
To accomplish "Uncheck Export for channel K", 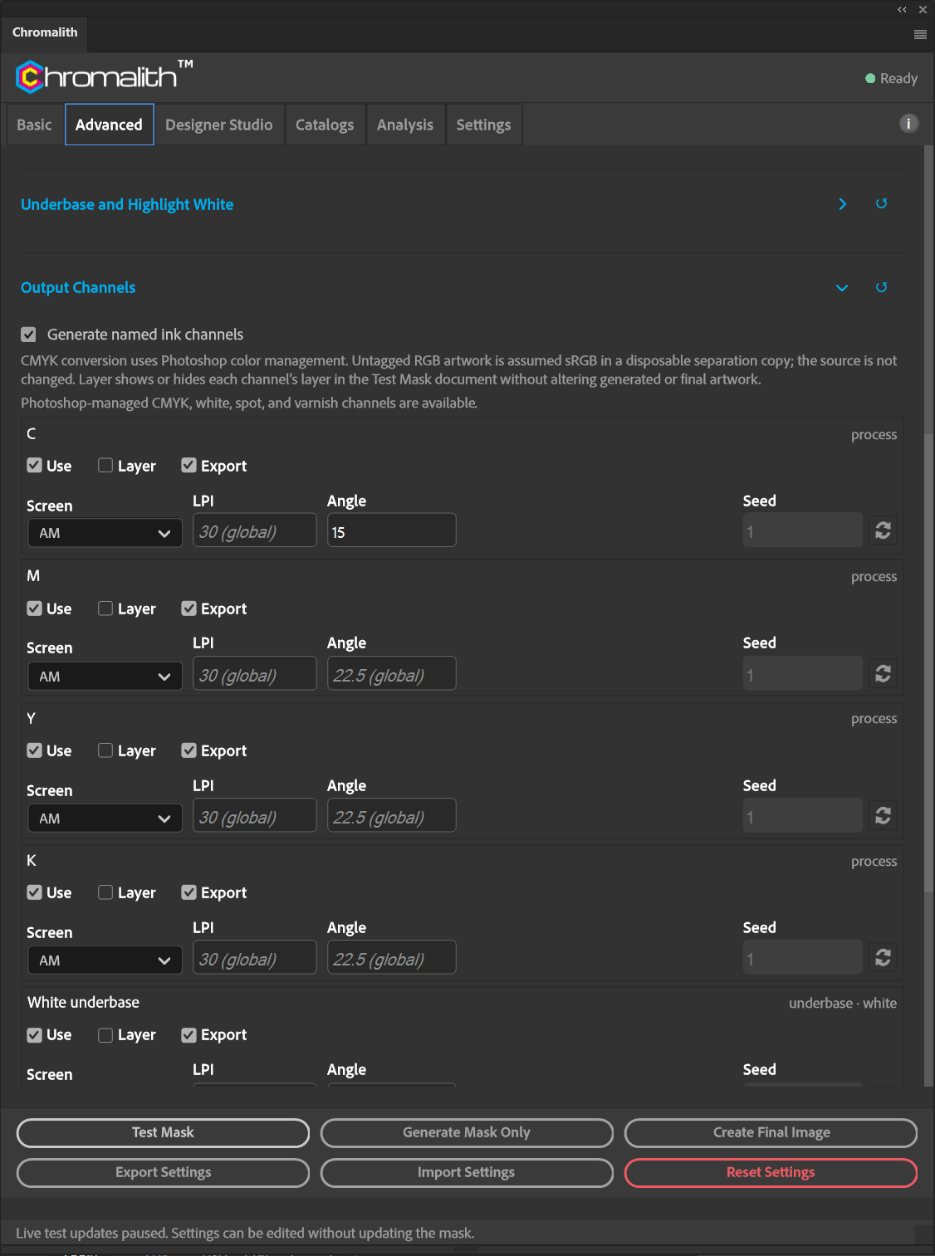I will tap(188, 892).
